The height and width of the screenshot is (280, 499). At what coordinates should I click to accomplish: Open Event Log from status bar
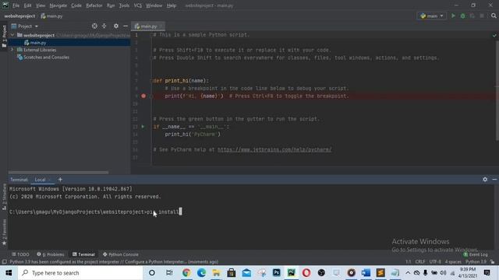pos(476,254)
